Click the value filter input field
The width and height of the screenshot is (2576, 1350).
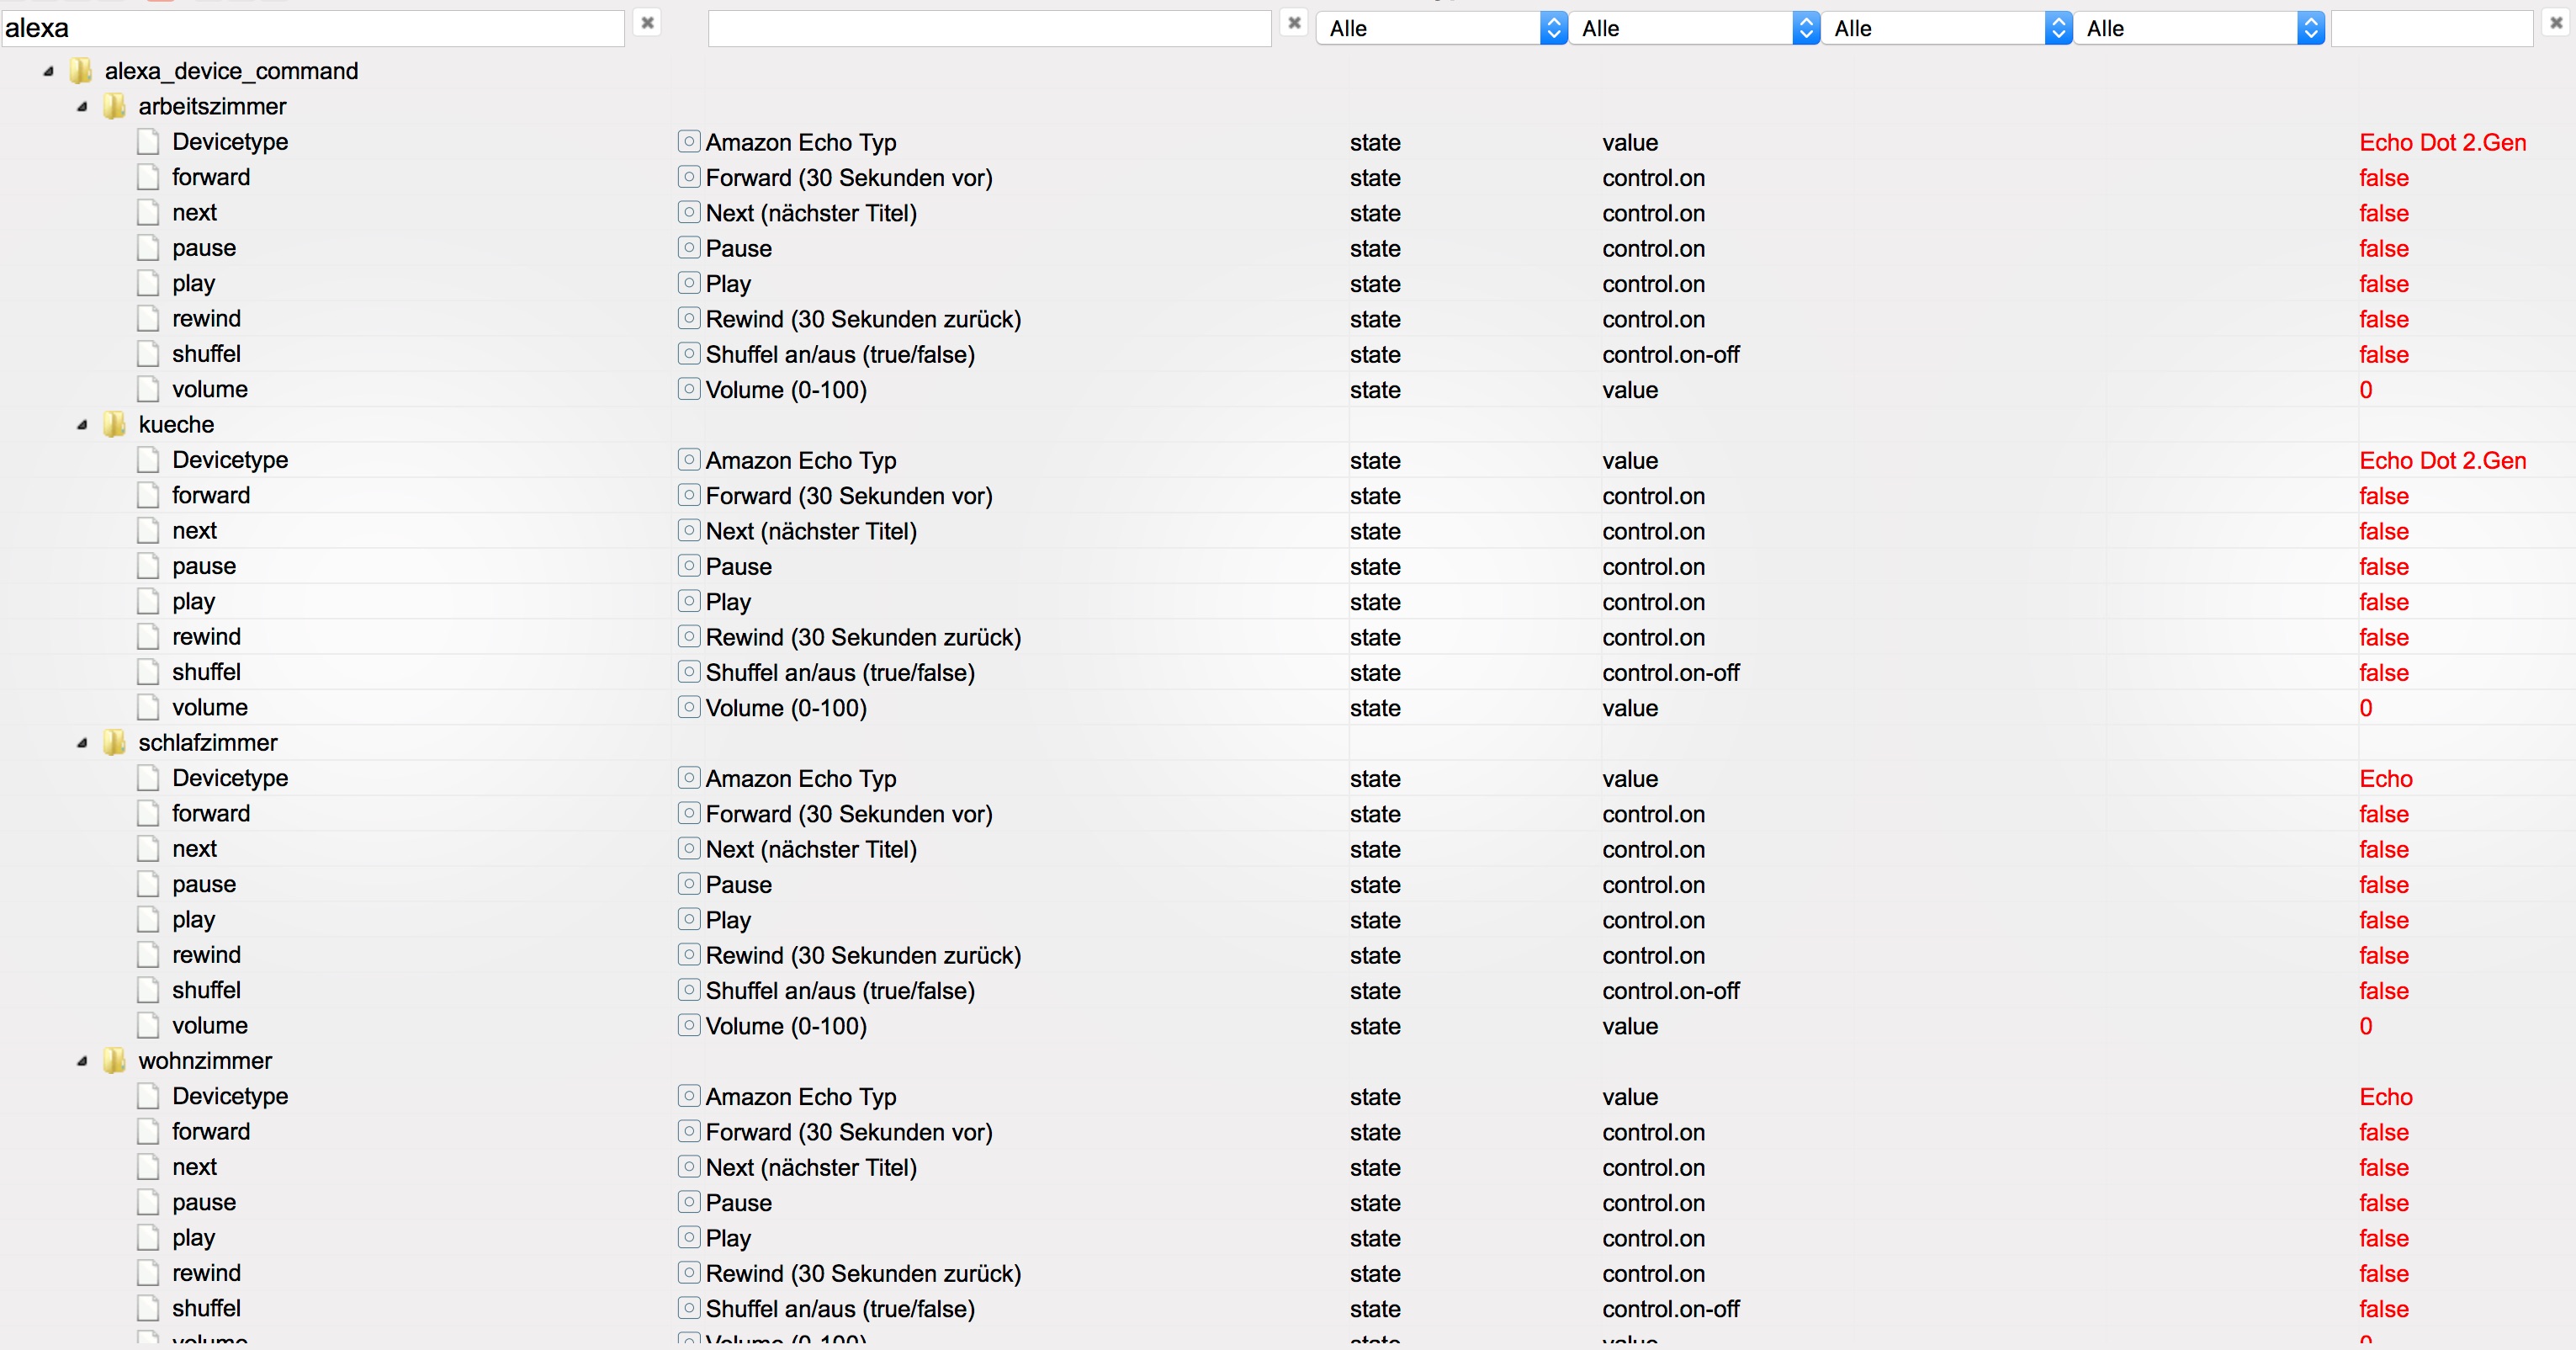coord(2432,28)
